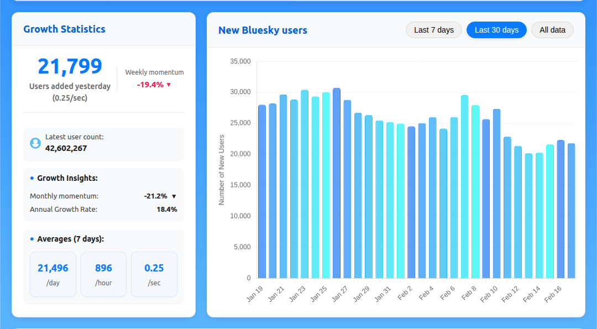
Task: Click the Latest user count 42,602,267 value
Action: [x=66, y=148]
